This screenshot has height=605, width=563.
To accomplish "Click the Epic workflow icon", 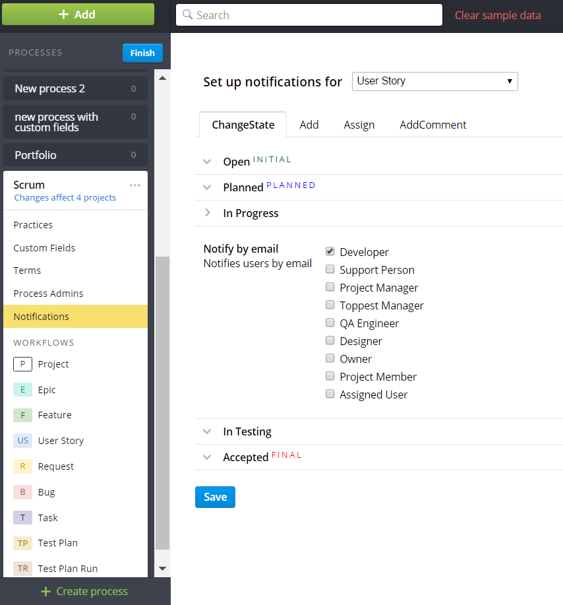I will point(22,390).
